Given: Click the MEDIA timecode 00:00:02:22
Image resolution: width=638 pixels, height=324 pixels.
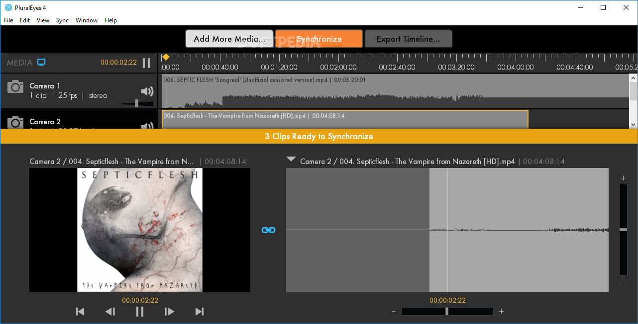Looking at the screenshot, I should click(118, 63).
